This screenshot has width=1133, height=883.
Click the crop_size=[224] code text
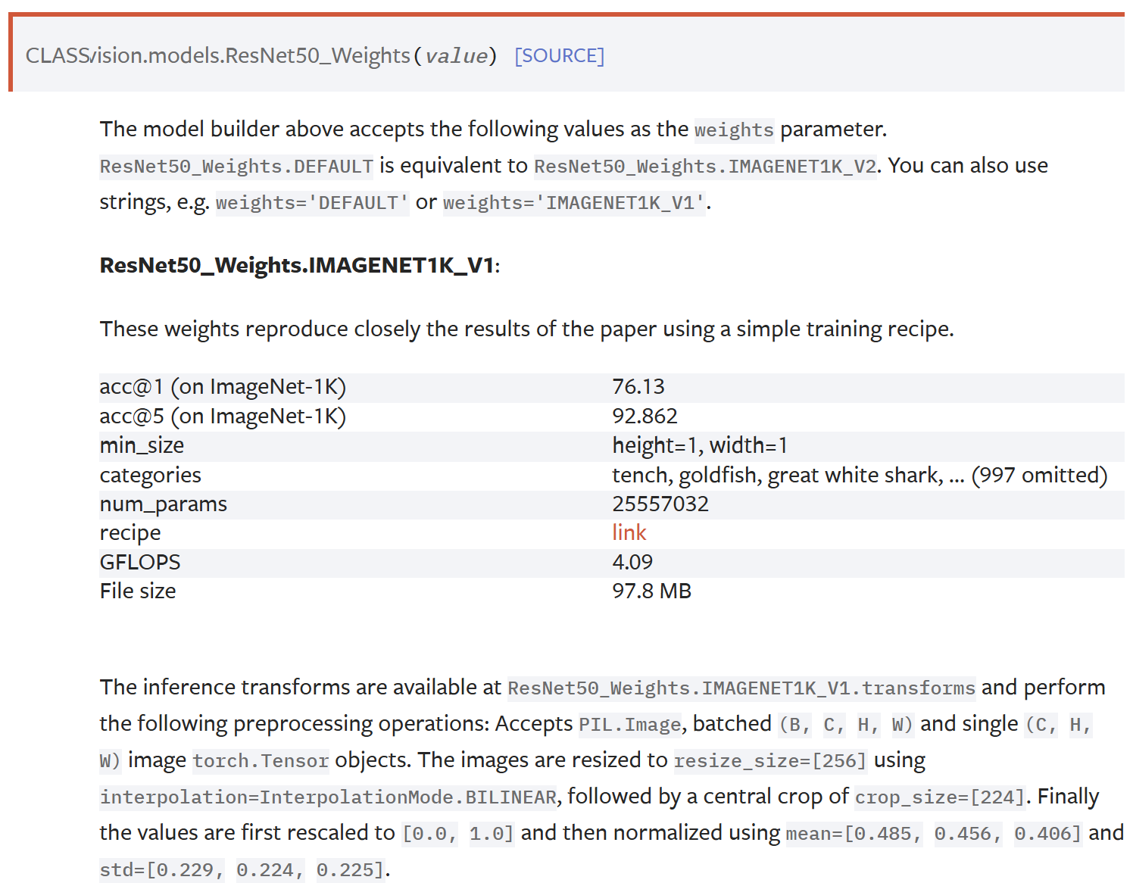(x=940, y=797)
